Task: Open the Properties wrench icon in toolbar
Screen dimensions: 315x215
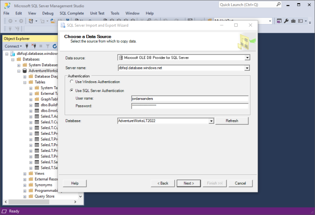Action: (286, 21)
